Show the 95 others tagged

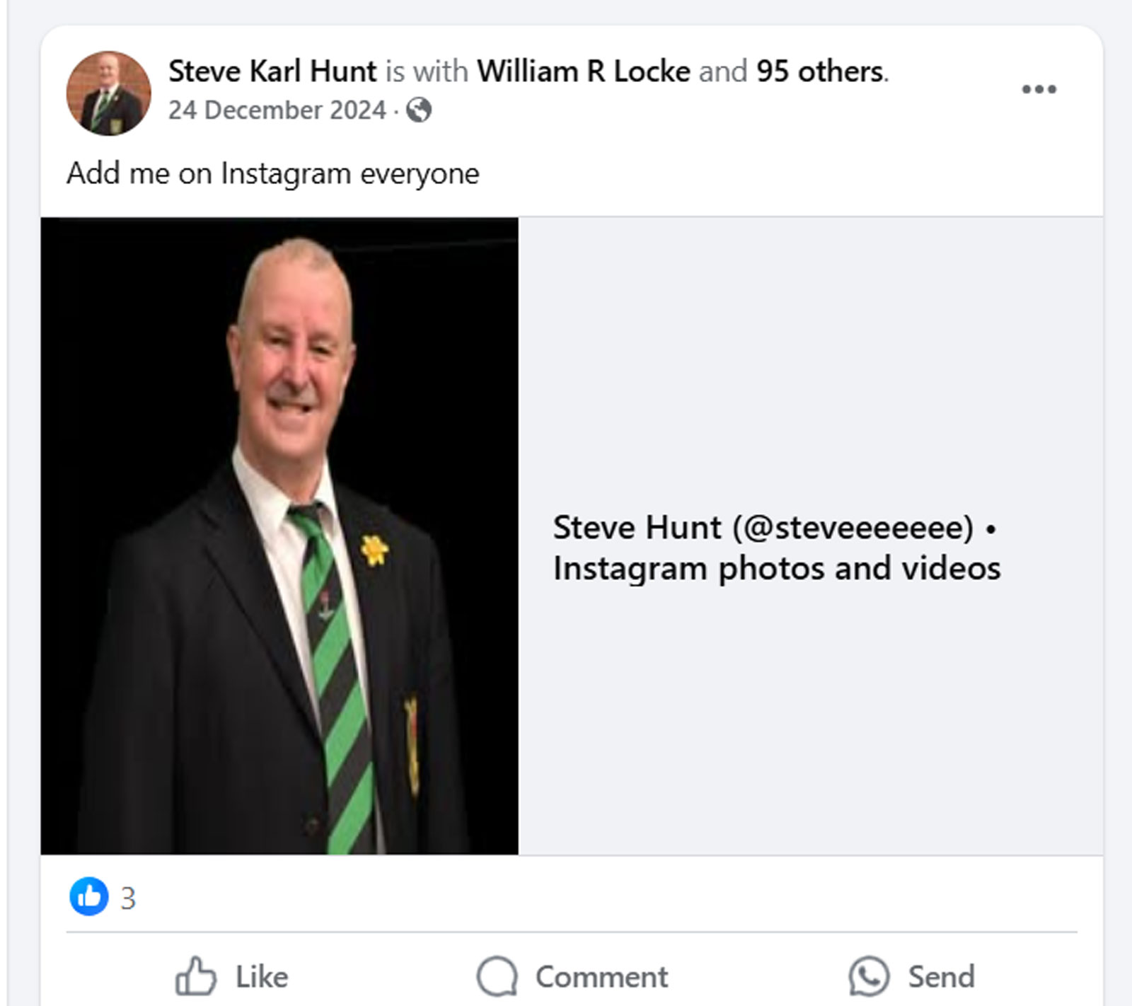coord(820,71)
